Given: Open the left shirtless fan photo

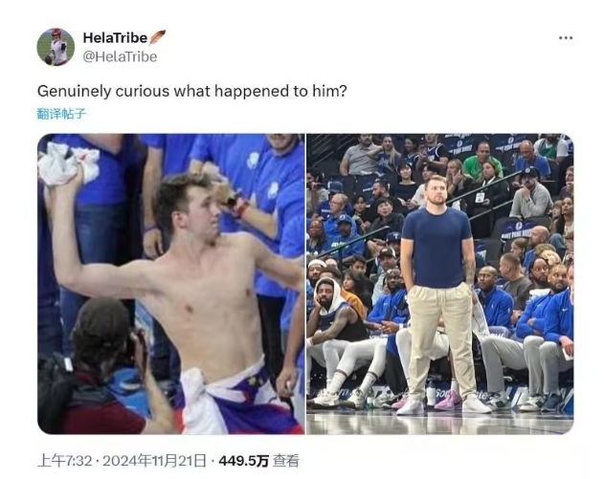Looking at the screenshot, I should [x=171, y=284].
